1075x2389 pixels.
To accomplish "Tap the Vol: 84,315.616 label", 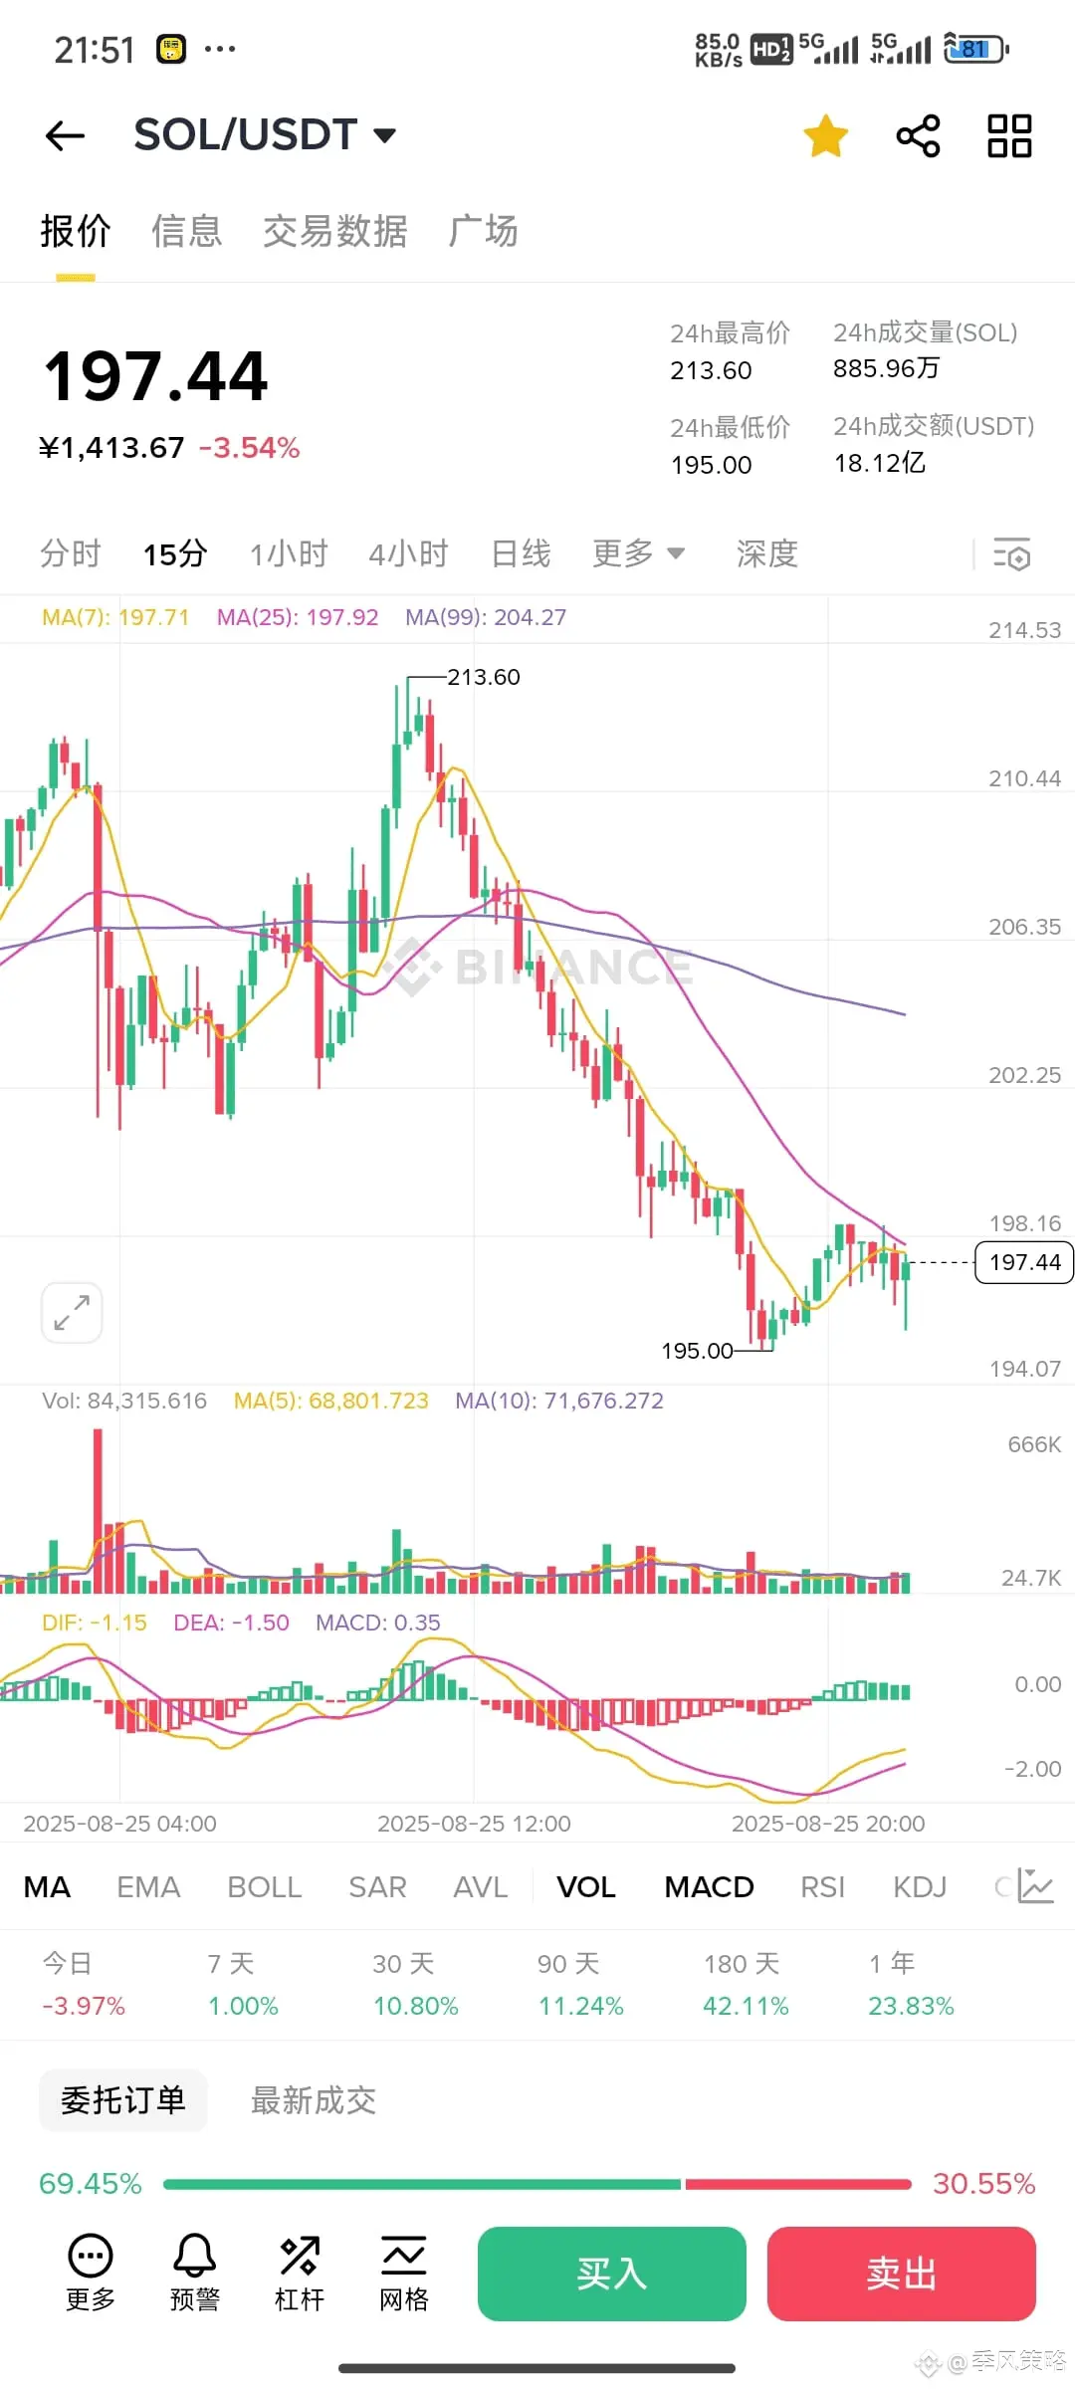I will point(124,1401).
